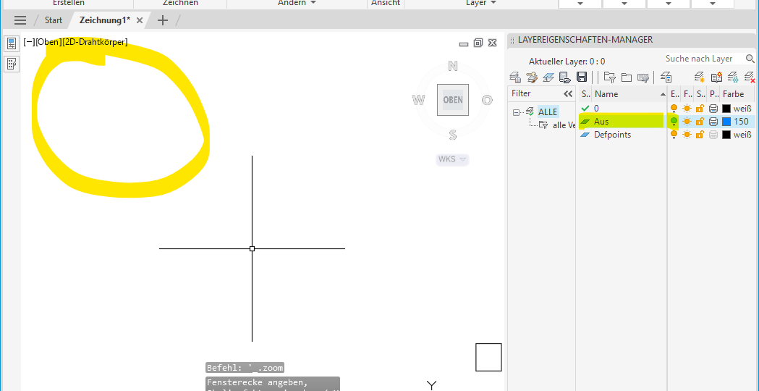Click the F.. column header
The image size is (759, 391).
click(x=687, y=94)
